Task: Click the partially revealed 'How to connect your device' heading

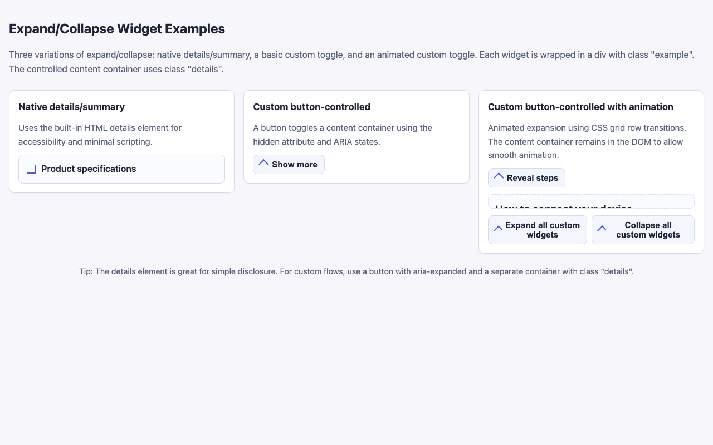Action: [564, 208]
